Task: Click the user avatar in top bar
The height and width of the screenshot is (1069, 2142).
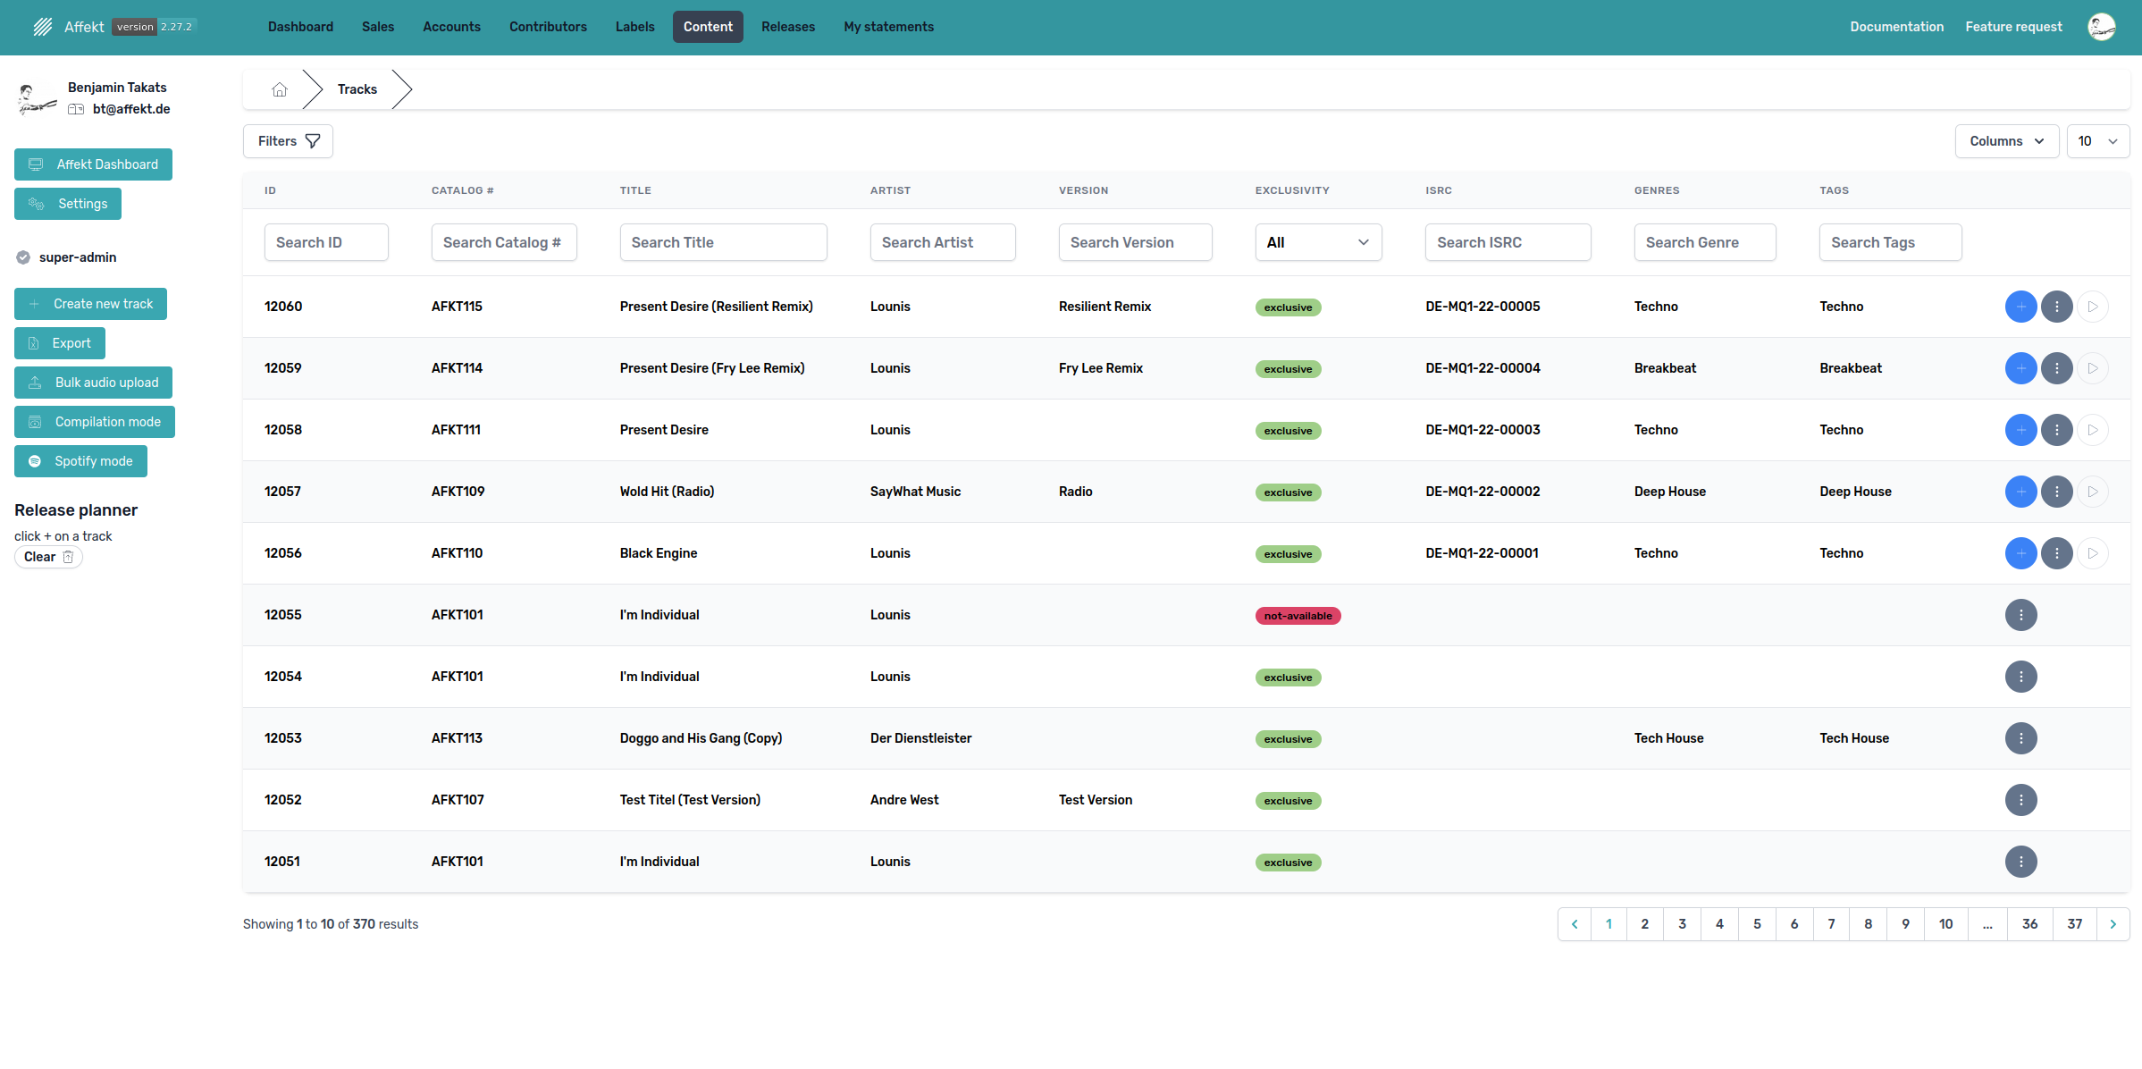Action: pos(2101,27)
